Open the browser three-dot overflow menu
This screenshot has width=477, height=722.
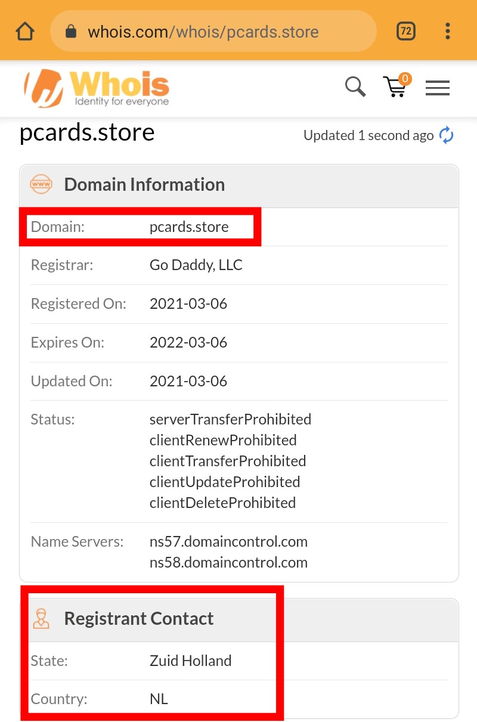pos(447,31)
